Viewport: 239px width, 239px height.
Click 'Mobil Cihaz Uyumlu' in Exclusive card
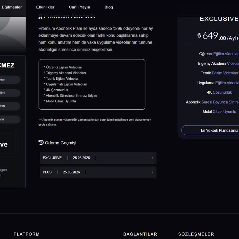(219, 112)
